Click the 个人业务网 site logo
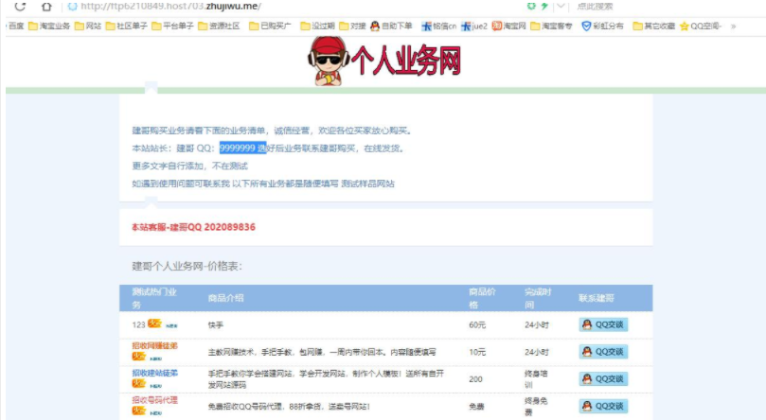 [384, 61]
